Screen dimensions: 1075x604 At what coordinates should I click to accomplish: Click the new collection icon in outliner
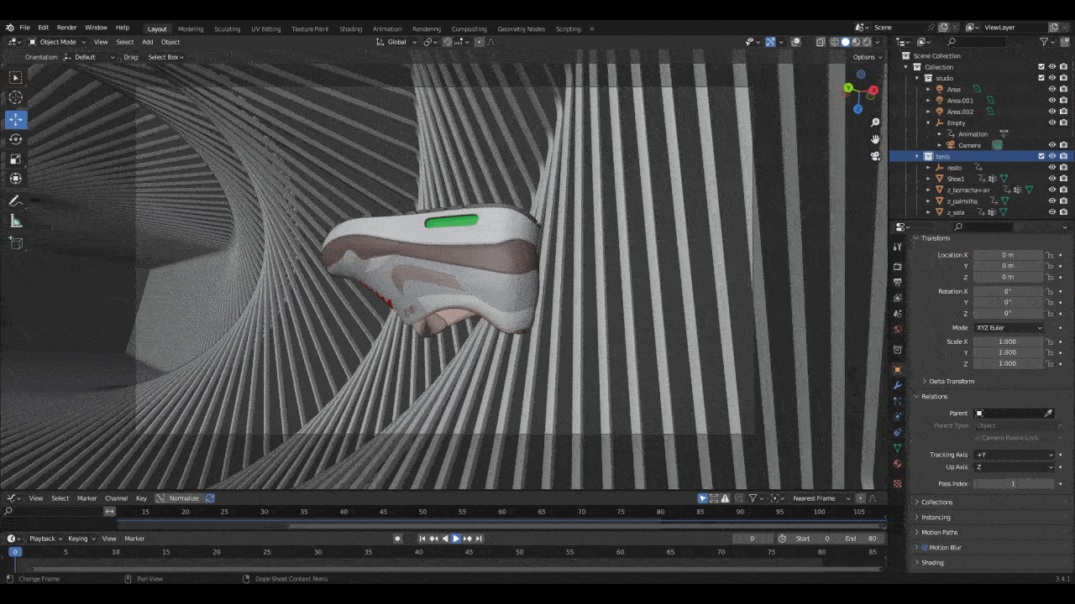pyautogui.click(x=1064, y=41)
